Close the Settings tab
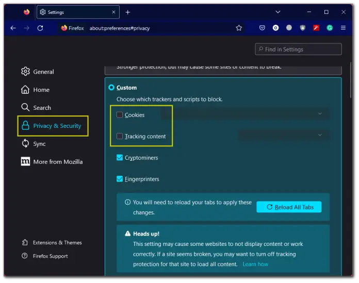Image resolution: width=359 pixels, height=283 pixels. coord(113,12)
